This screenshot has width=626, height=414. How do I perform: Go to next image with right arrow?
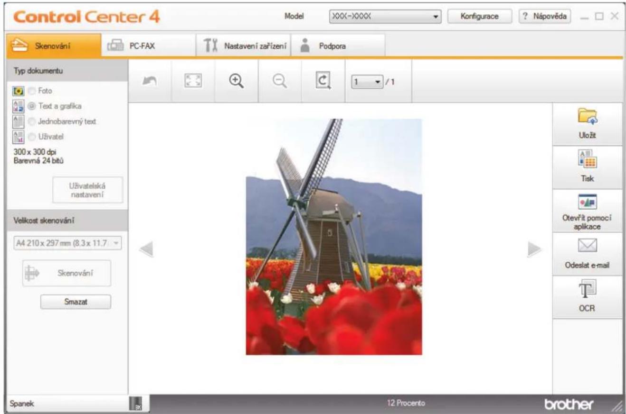(x=534, y=250)
